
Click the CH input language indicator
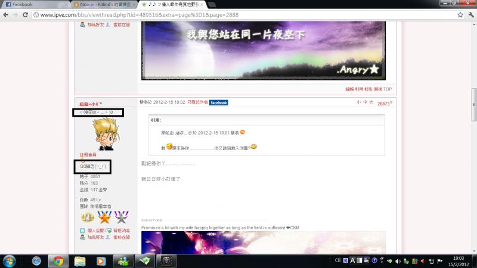coord(337,260)
